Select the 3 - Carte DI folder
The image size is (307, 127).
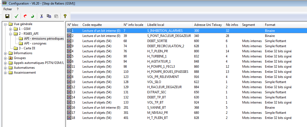coord(28,48)
